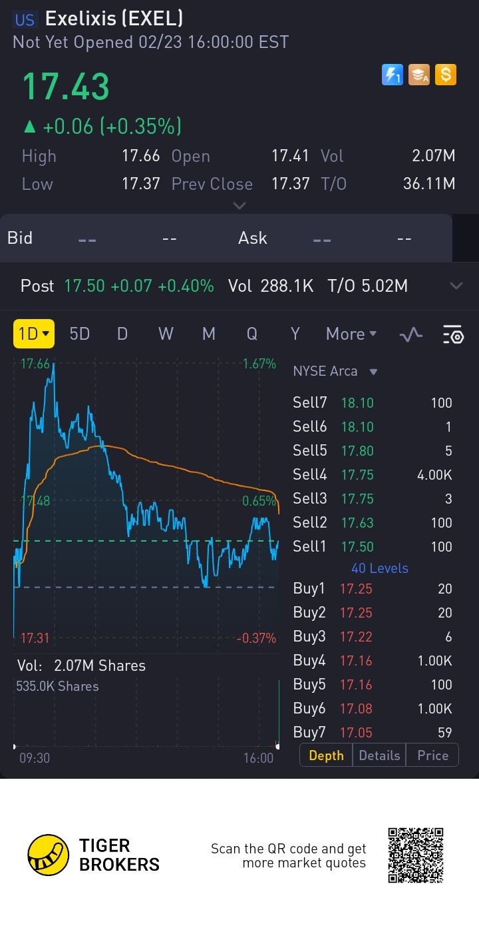Open the NYSE Arca exchange dropdown
This screenshot has width=479, height=932.
click(x=335, y=371)
